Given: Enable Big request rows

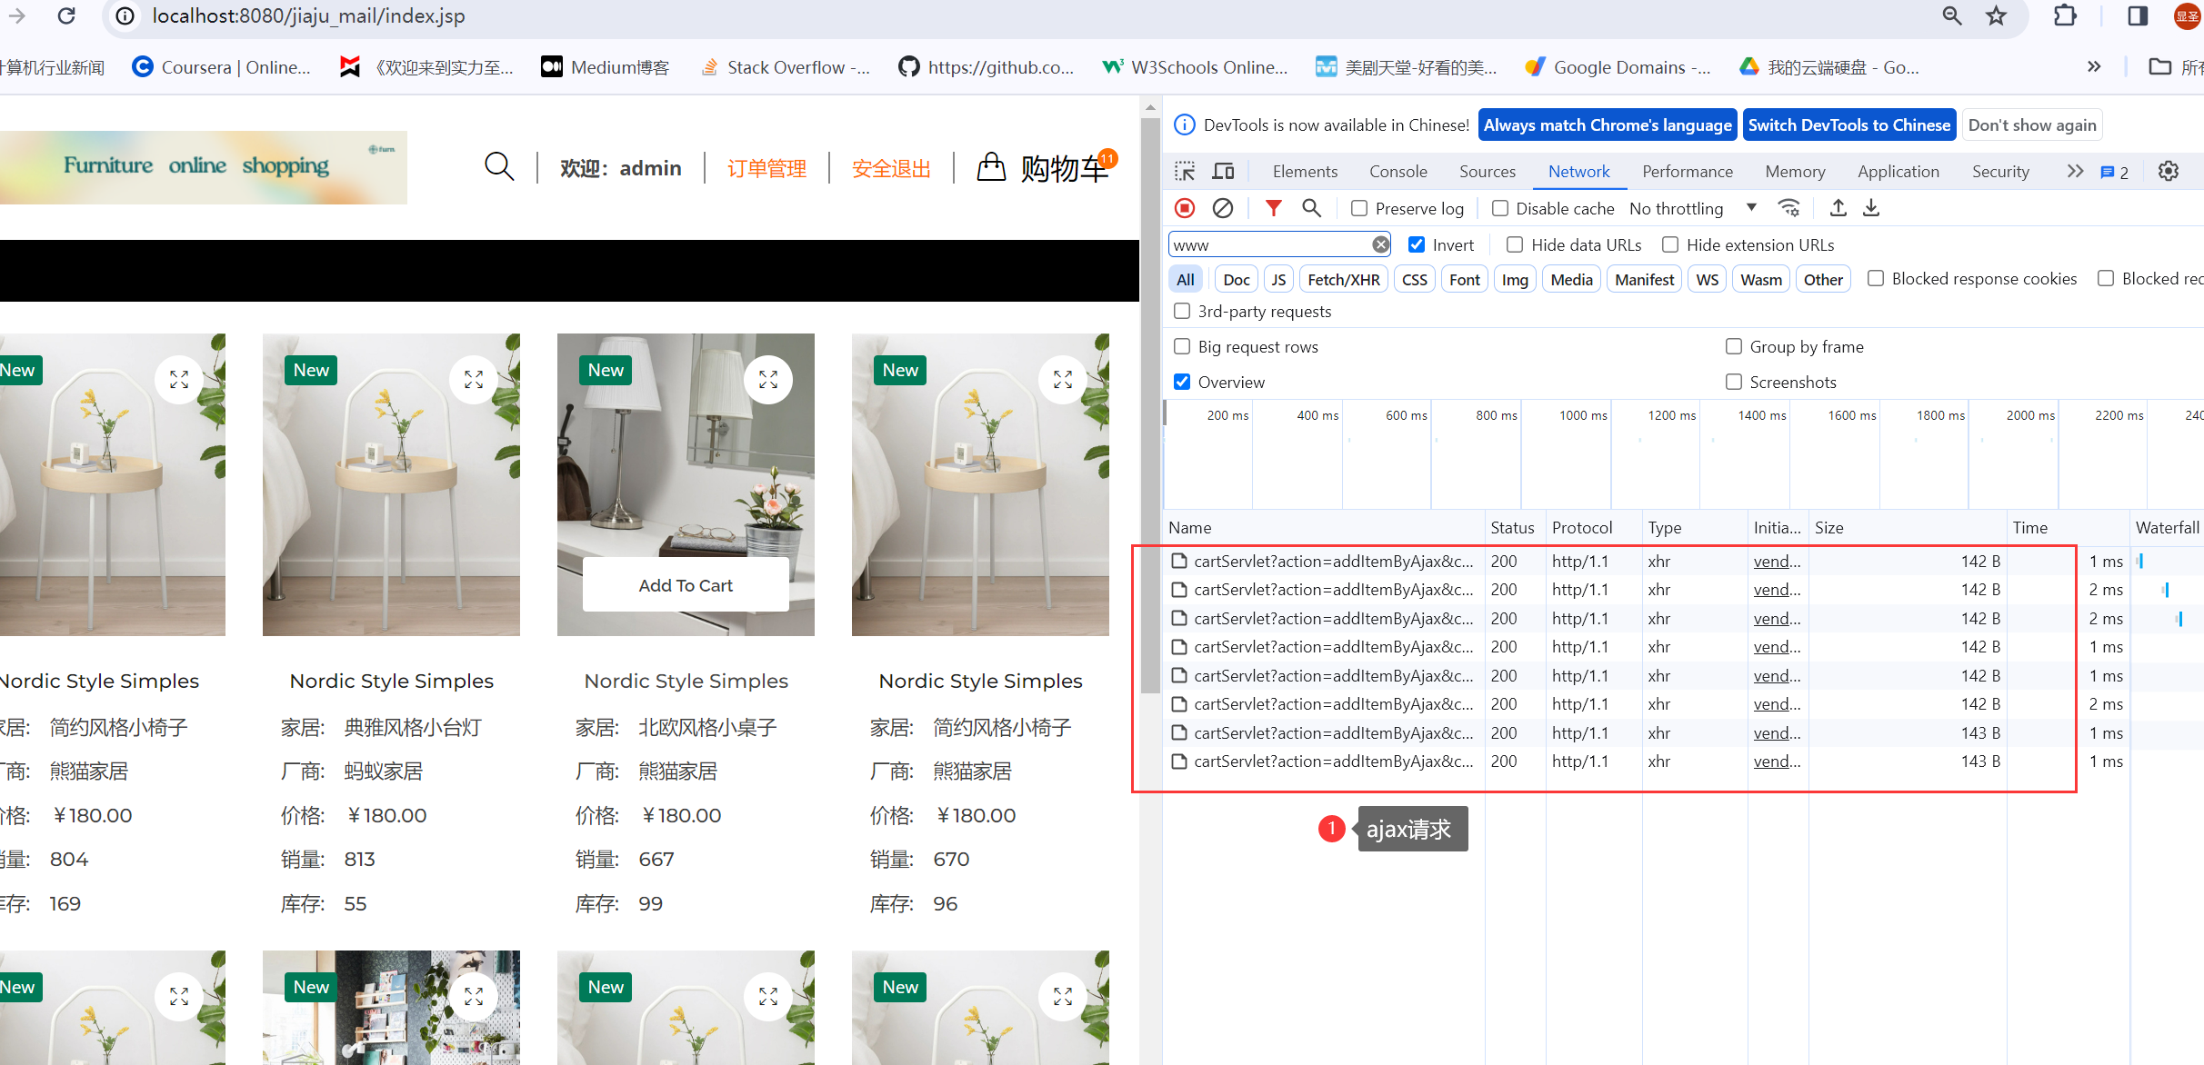Looking at the screenshot, I should [1182, 346].
